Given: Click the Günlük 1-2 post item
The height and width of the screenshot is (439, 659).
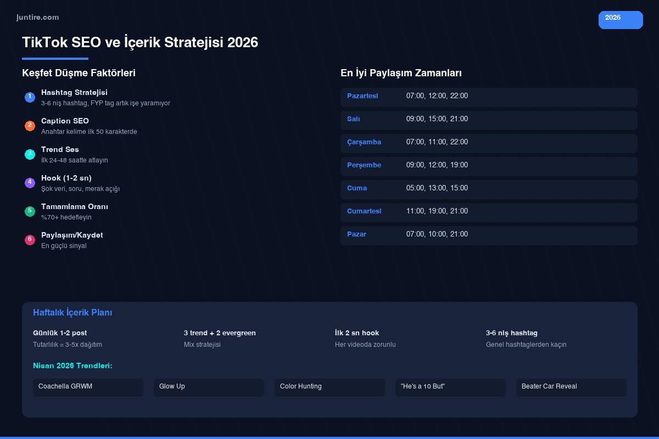Looking at the screenshot, I should click(x=60, y=333).
